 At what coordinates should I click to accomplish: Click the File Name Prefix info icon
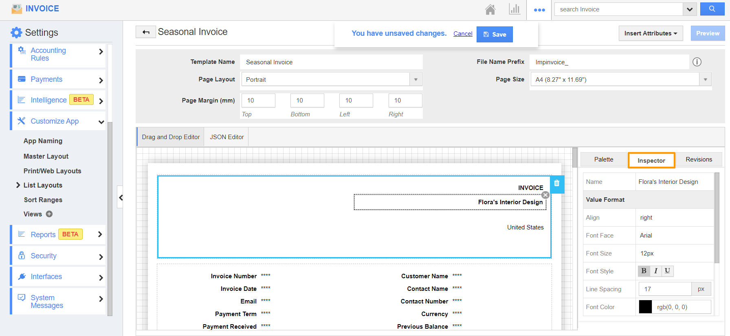(x=697, y=62)
